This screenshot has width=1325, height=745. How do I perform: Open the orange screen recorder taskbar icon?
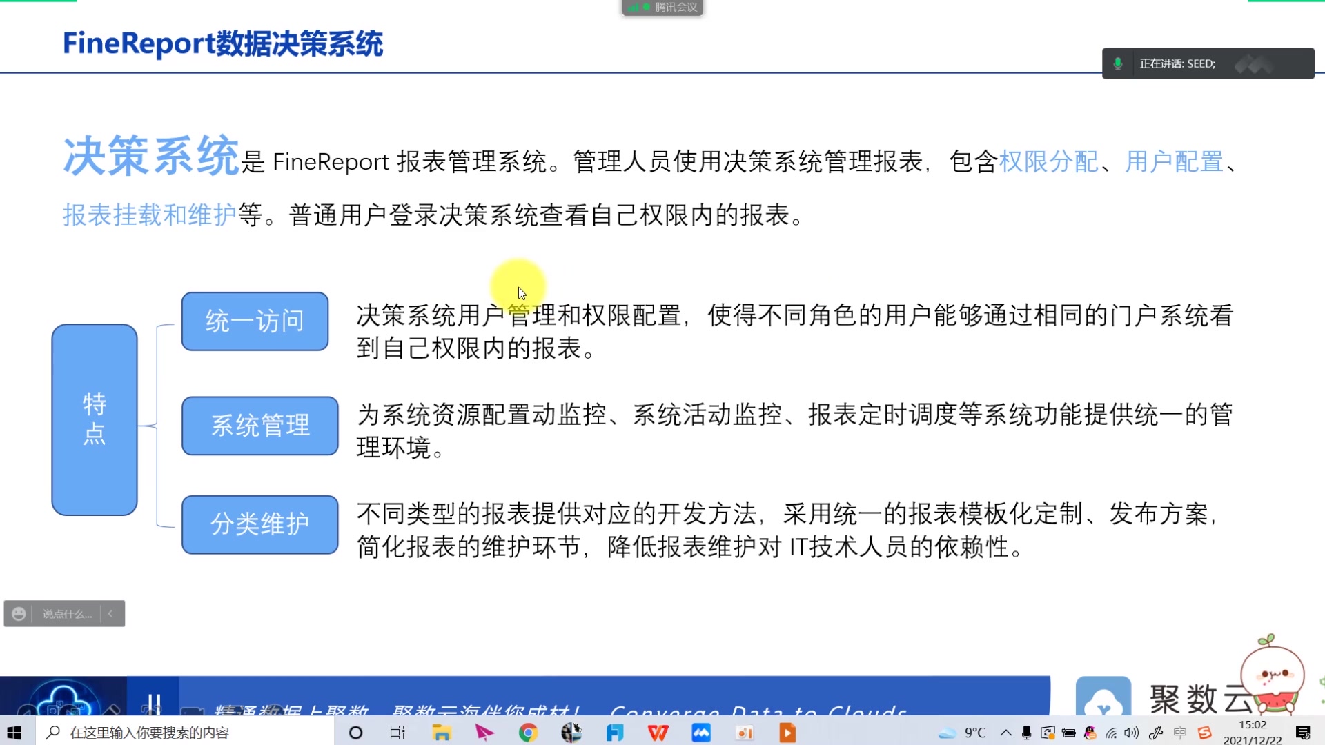[x=744, y=733]
